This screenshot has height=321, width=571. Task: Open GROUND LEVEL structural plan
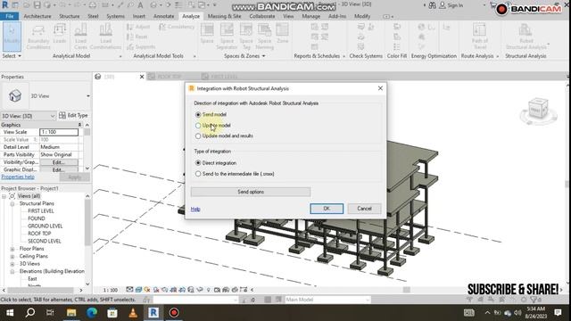click(46, 226)
